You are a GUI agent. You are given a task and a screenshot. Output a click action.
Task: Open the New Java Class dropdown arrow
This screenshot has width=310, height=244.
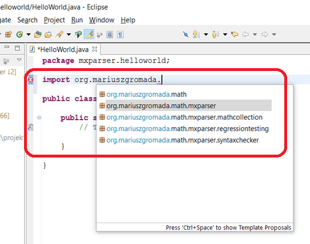click(x=29, y=34)
